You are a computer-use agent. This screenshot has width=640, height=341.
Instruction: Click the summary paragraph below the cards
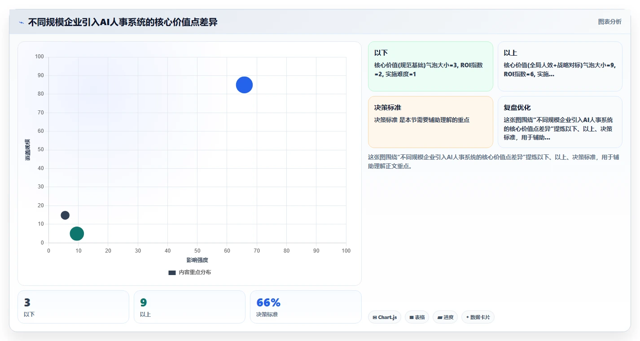tap(493, 162)
